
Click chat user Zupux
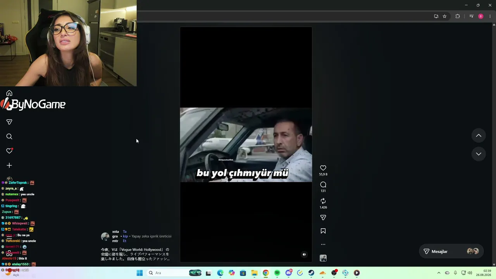pyautogui.click(x=7, y=212)
